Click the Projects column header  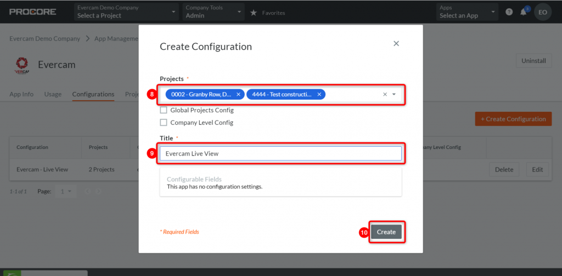pos(98,147)
